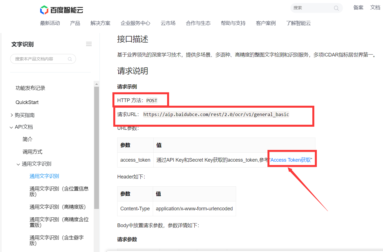This screenshot has width=383, height=252.
Task: Click the Content-Type table cell
Action: pyautogui.click(x=135, y=209)
